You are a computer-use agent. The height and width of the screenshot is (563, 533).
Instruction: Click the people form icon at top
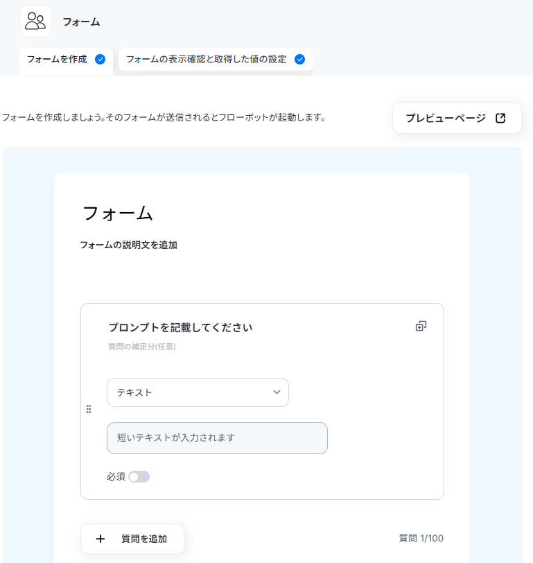(x=35, y=21)
